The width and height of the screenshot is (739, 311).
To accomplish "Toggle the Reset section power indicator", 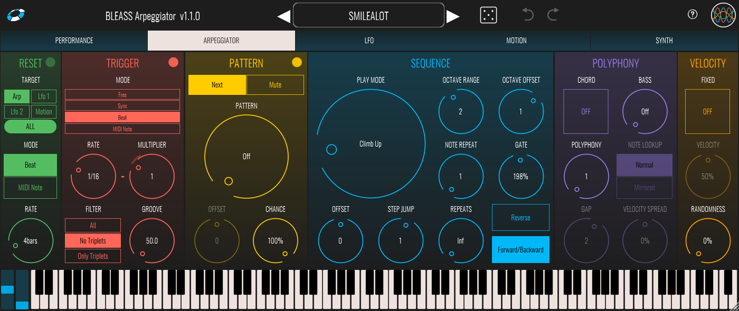I will pos(51,63).
